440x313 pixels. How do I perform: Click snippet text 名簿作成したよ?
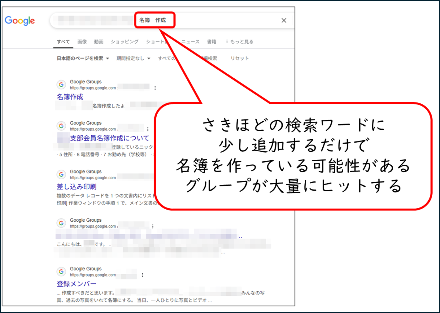(x=108, y=106)
